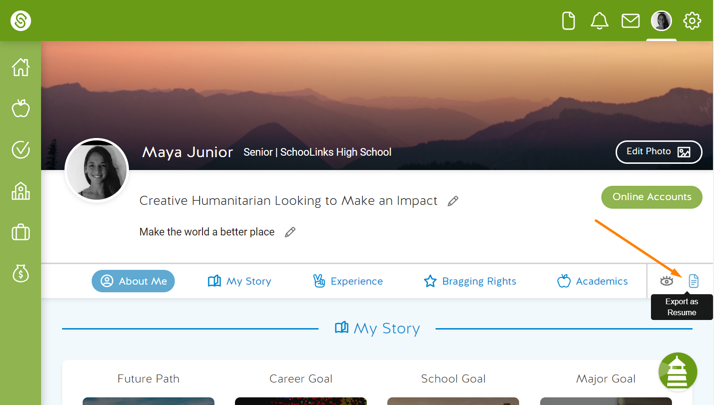714x405 pixels.
Task: Open messages envelope icon
Action: click(x=630, y=21)
